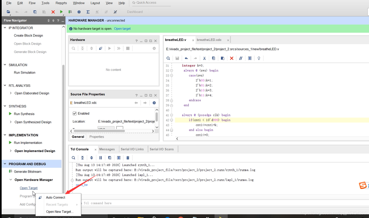Viewport: 369px width, 218px height.
Task: Toggle the Enabled checkbox for breatheLED.xdc
Action: tap(75, 113)
